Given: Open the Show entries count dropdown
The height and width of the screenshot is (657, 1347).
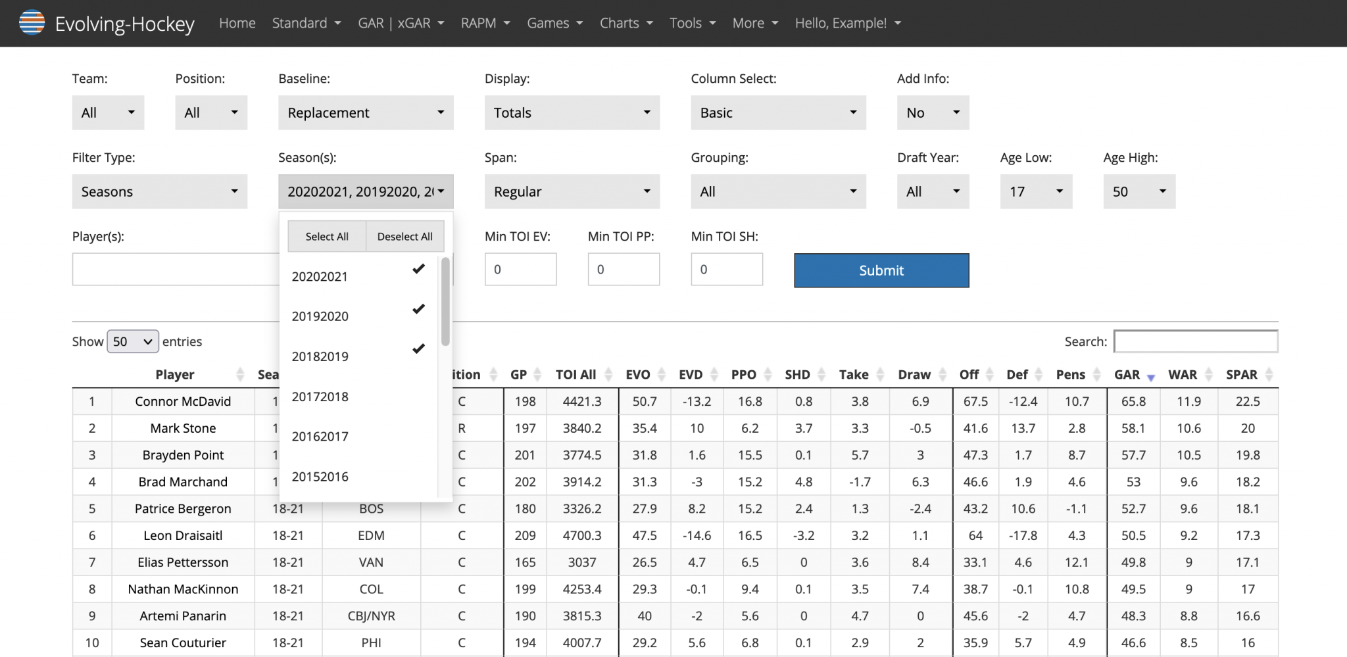Looking at the screenshot, I should 133,342.
